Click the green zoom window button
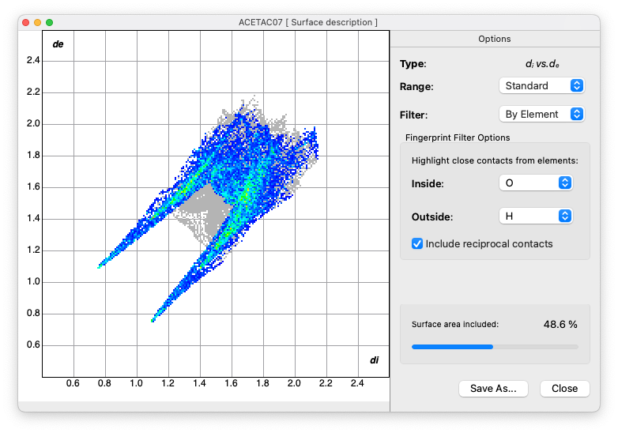618x433 pixels. point(50,22)
